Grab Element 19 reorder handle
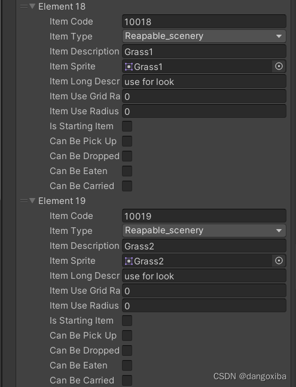This screenshot has width=296, height=387. coord(24,201)
